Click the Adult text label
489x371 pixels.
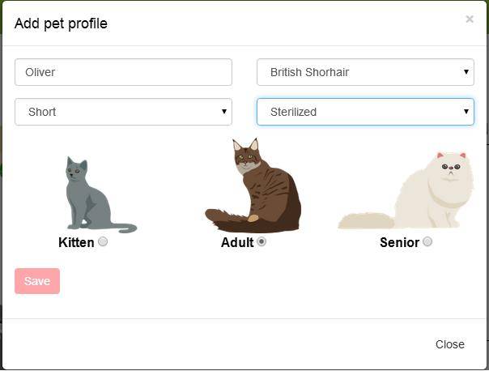tap(237, 242)
